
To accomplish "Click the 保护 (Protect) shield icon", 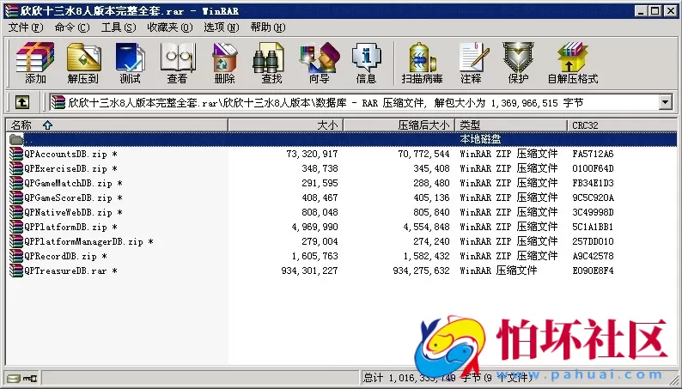I will pyautogui.click(x=519, y=64).
